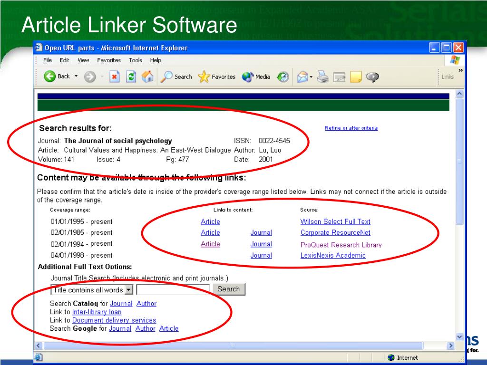Screen dimensions: 487x365
Task: Click the Messenger speech bubble icon
Action: pyautogui.click(x=372, y=77)
